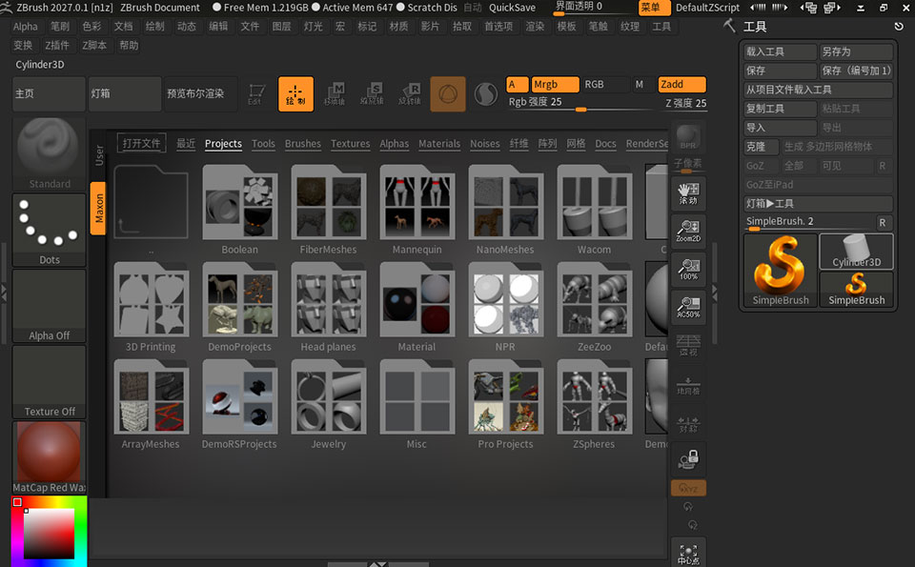The width and height of the screenshot is (915, 567).
Task: Switch to the Brushes lightbox tab
Action: [x=303, y=144]
